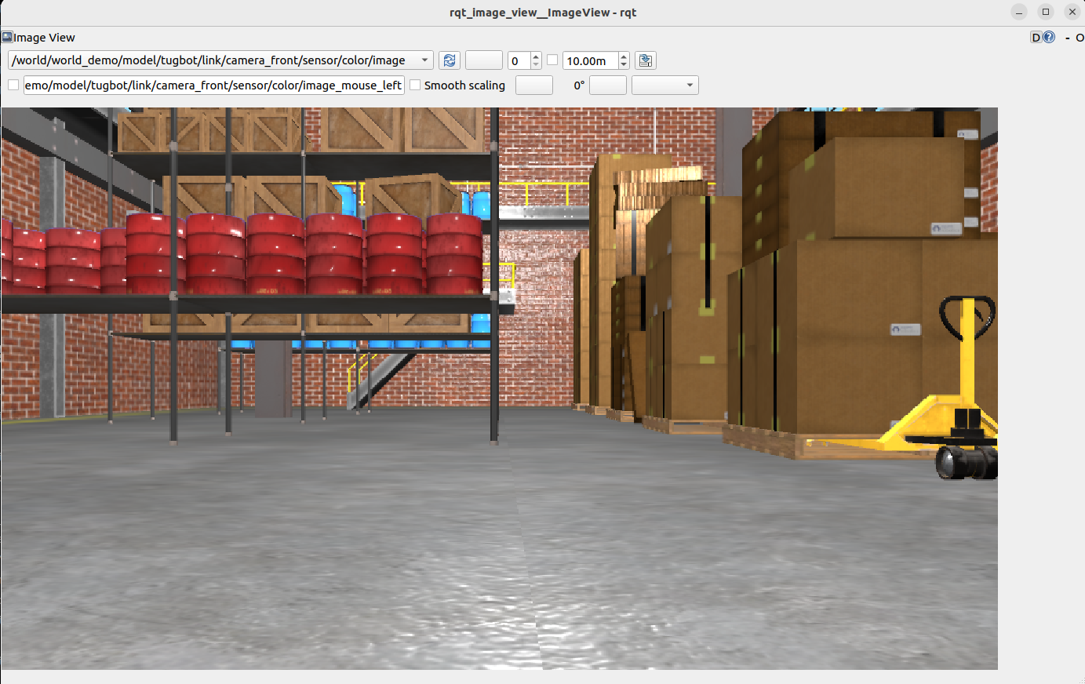Viewport: 1085px width, 684px height.
Task: Click the Image View plugin icon
Action: [x=7, y=37]
